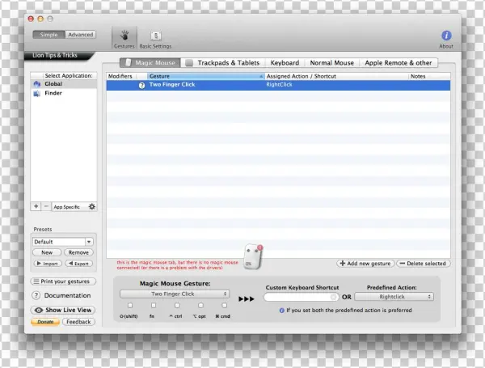
Task: Click the Add new gesture button
Action: pyautogui.click(x=364, y=264)
